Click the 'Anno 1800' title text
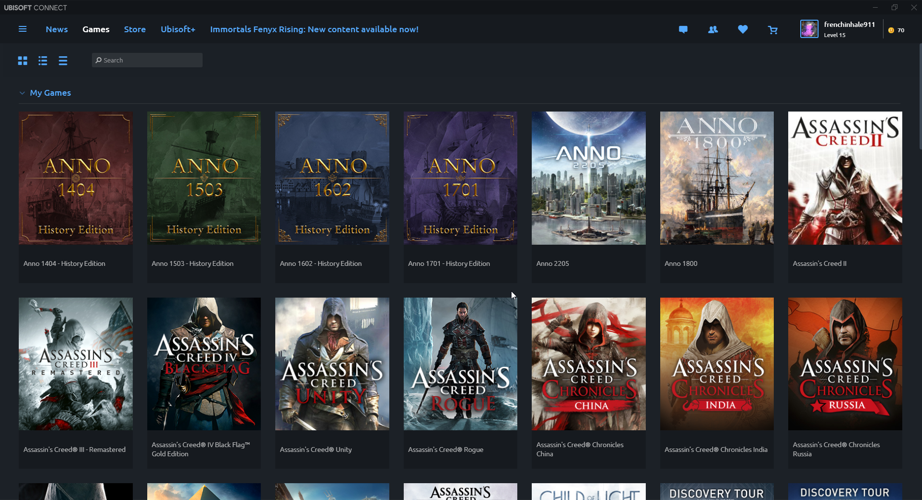The width and height of the screenshot is (922, 500). point(681,263)
